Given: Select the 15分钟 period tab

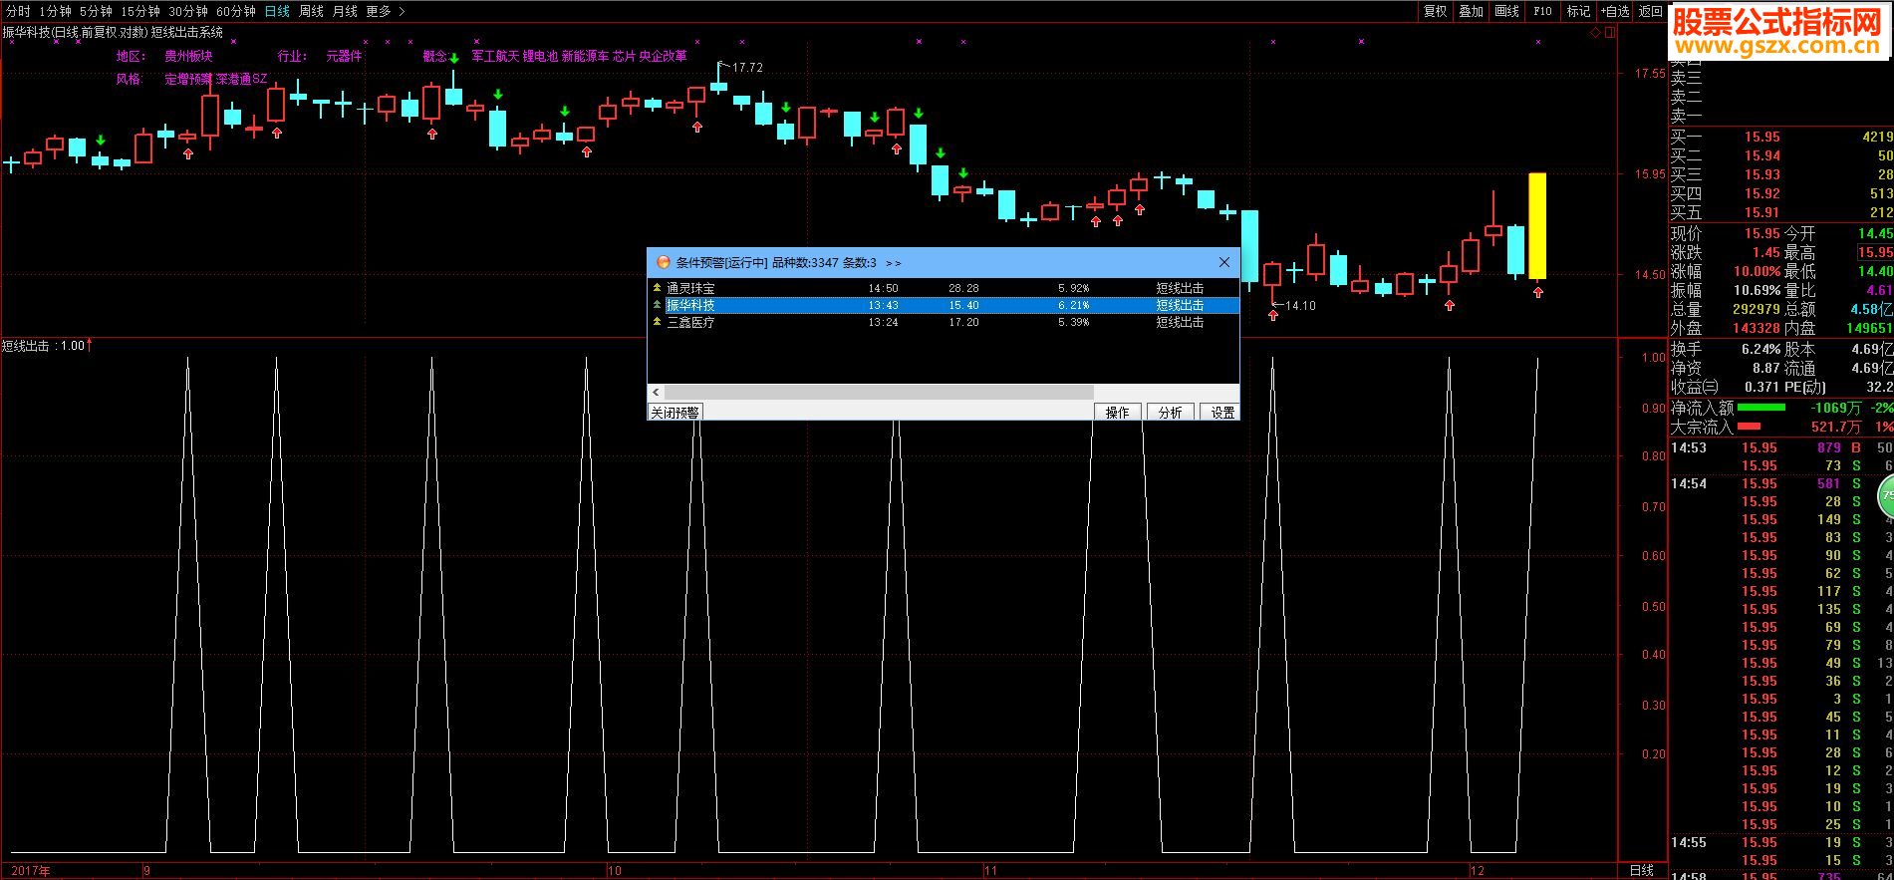Looking at the screenshot, I should point(140,11).
